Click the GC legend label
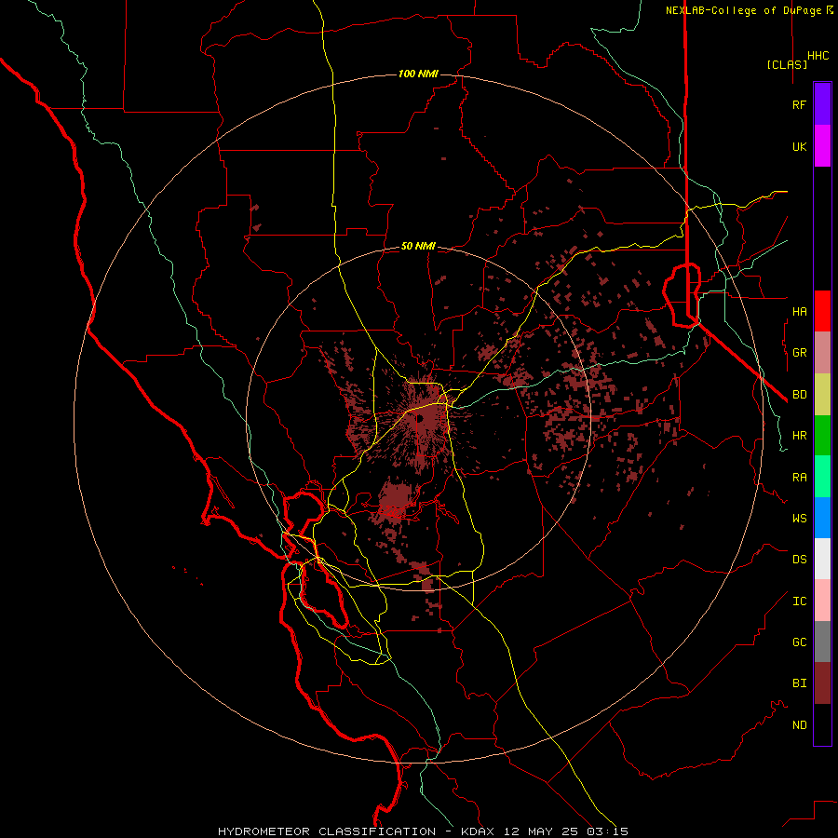The width and height of the screenshot is (838, 838). tap(799, 642)
